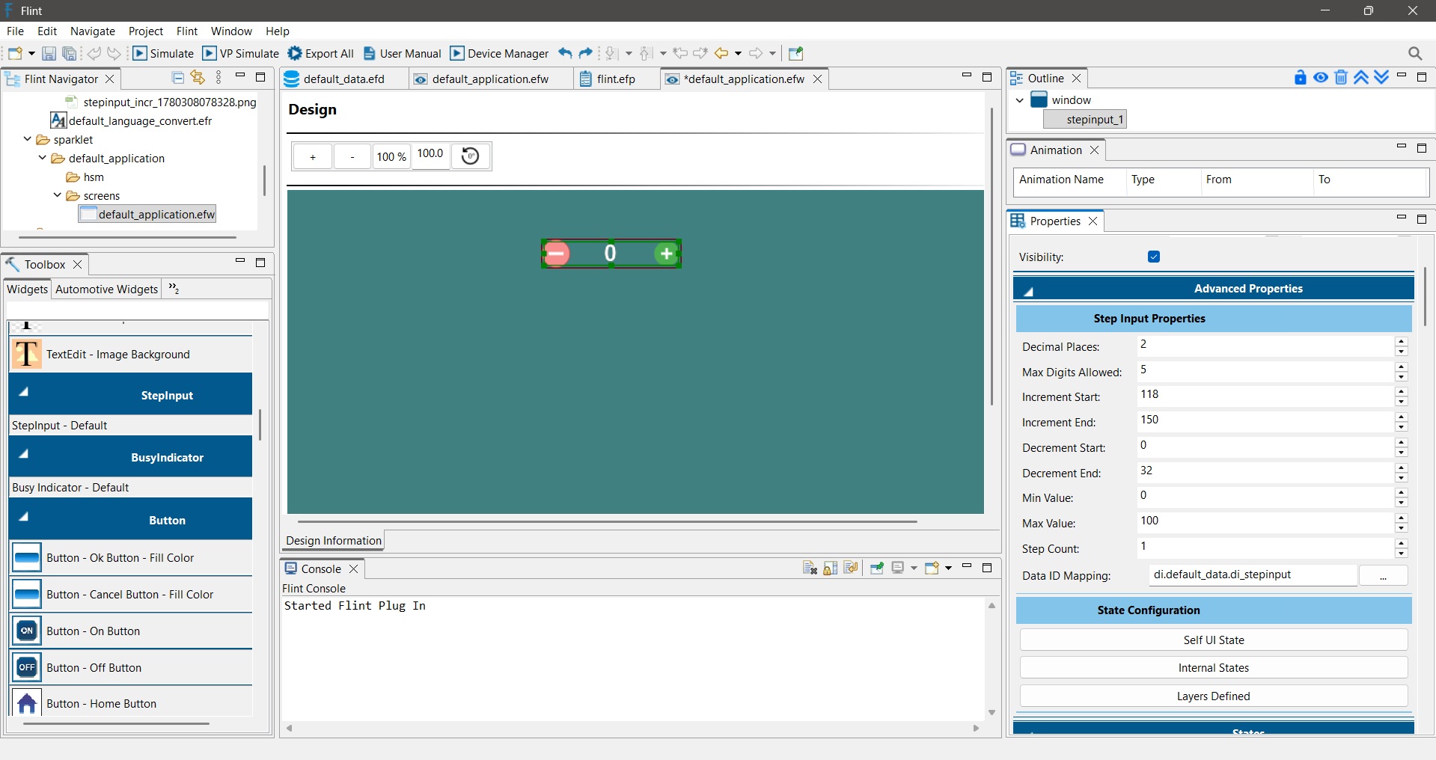Click the Outline move-up double chevron
Image resolution: width=1436 pixels, height=760 pixels.
[x=1361, y=78]
